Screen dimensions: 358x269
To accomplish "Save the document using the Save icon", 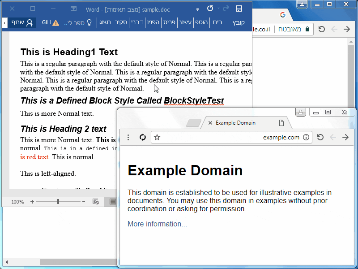I will point(239,8).
